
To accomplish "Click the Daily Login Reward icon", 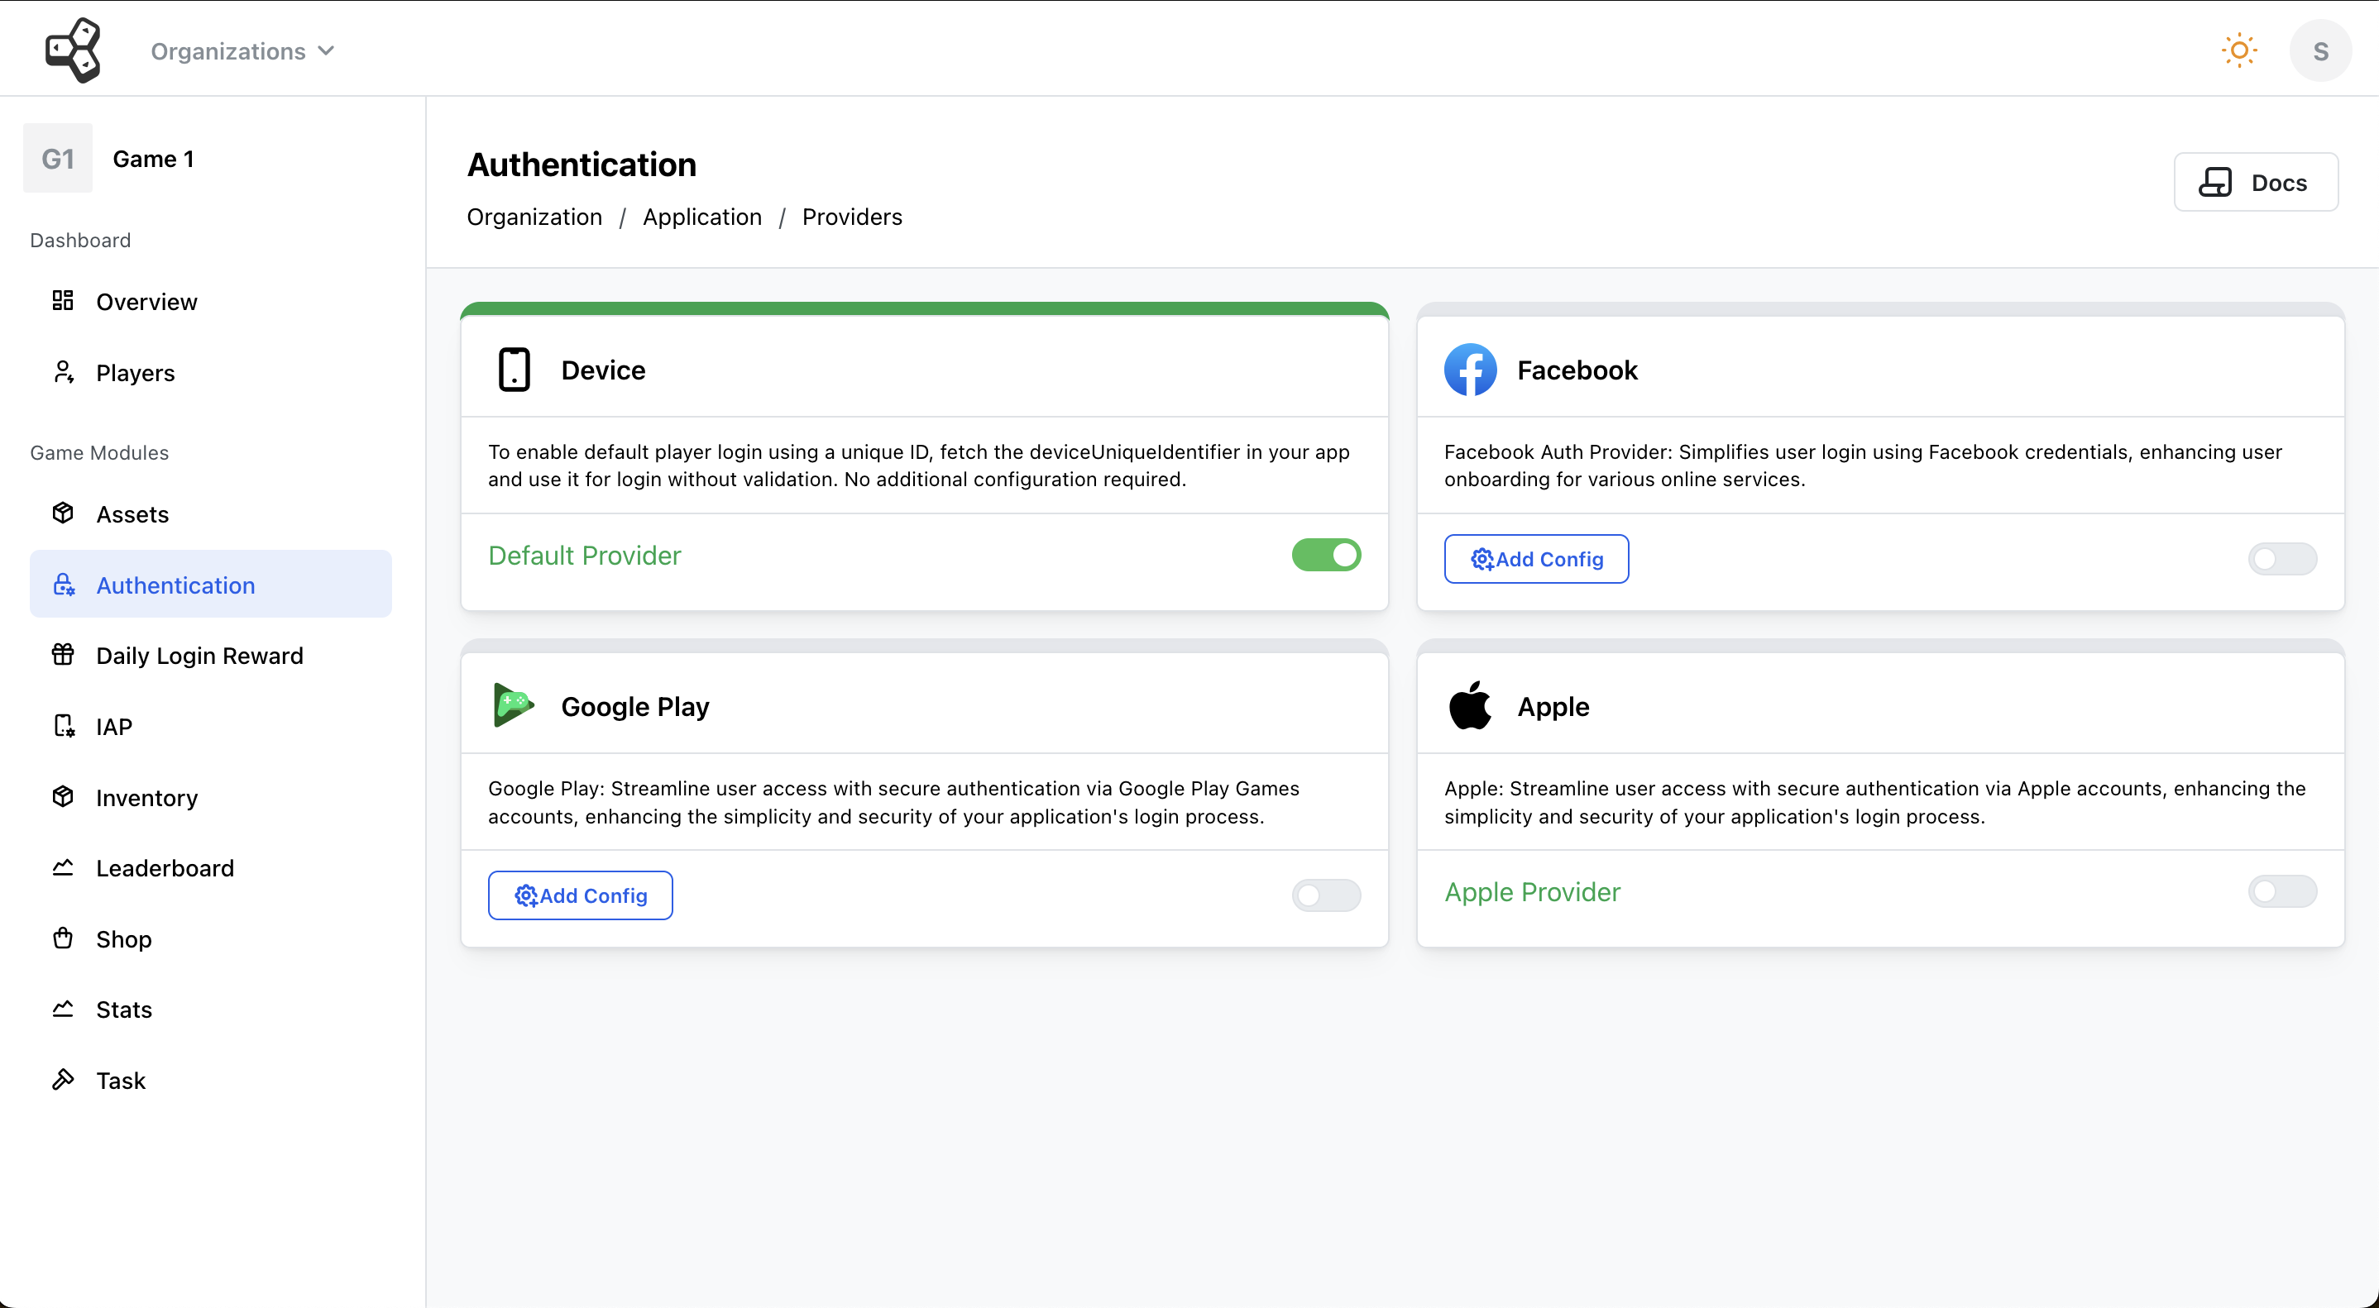I will point(61,654).
